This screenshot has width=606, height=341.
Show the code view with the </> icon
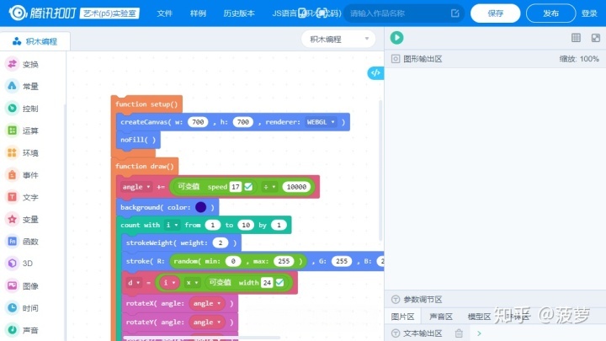click(x=375, y=72)
